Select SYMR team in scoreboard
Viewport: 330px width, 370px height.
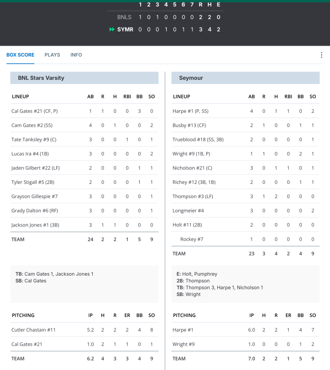point(125,30)
